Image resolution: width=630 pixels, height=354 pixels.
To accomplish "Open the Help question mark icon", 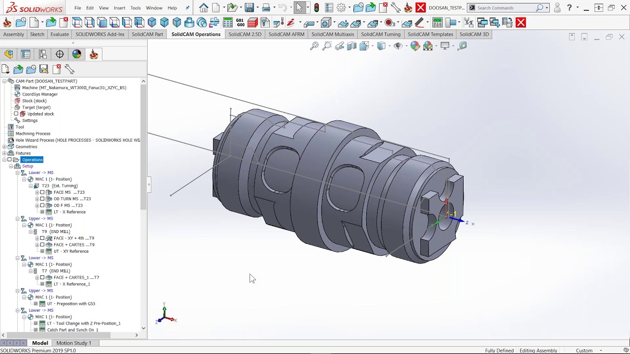I will click(x=569, y=8).
